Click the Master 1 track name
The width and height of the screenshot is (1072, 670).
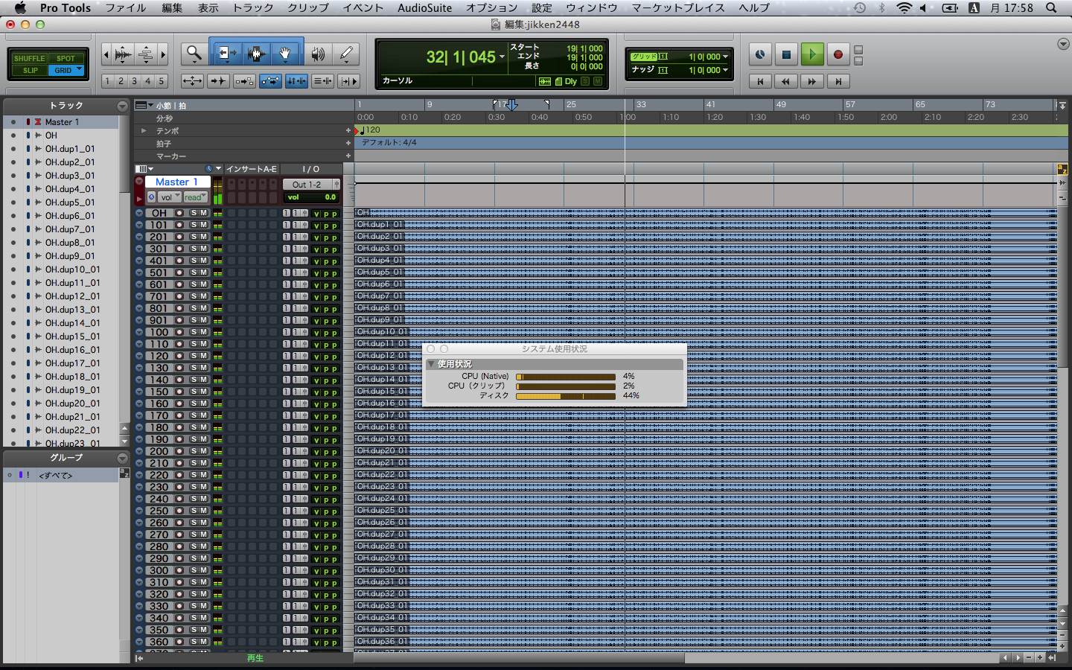[176, 182]
